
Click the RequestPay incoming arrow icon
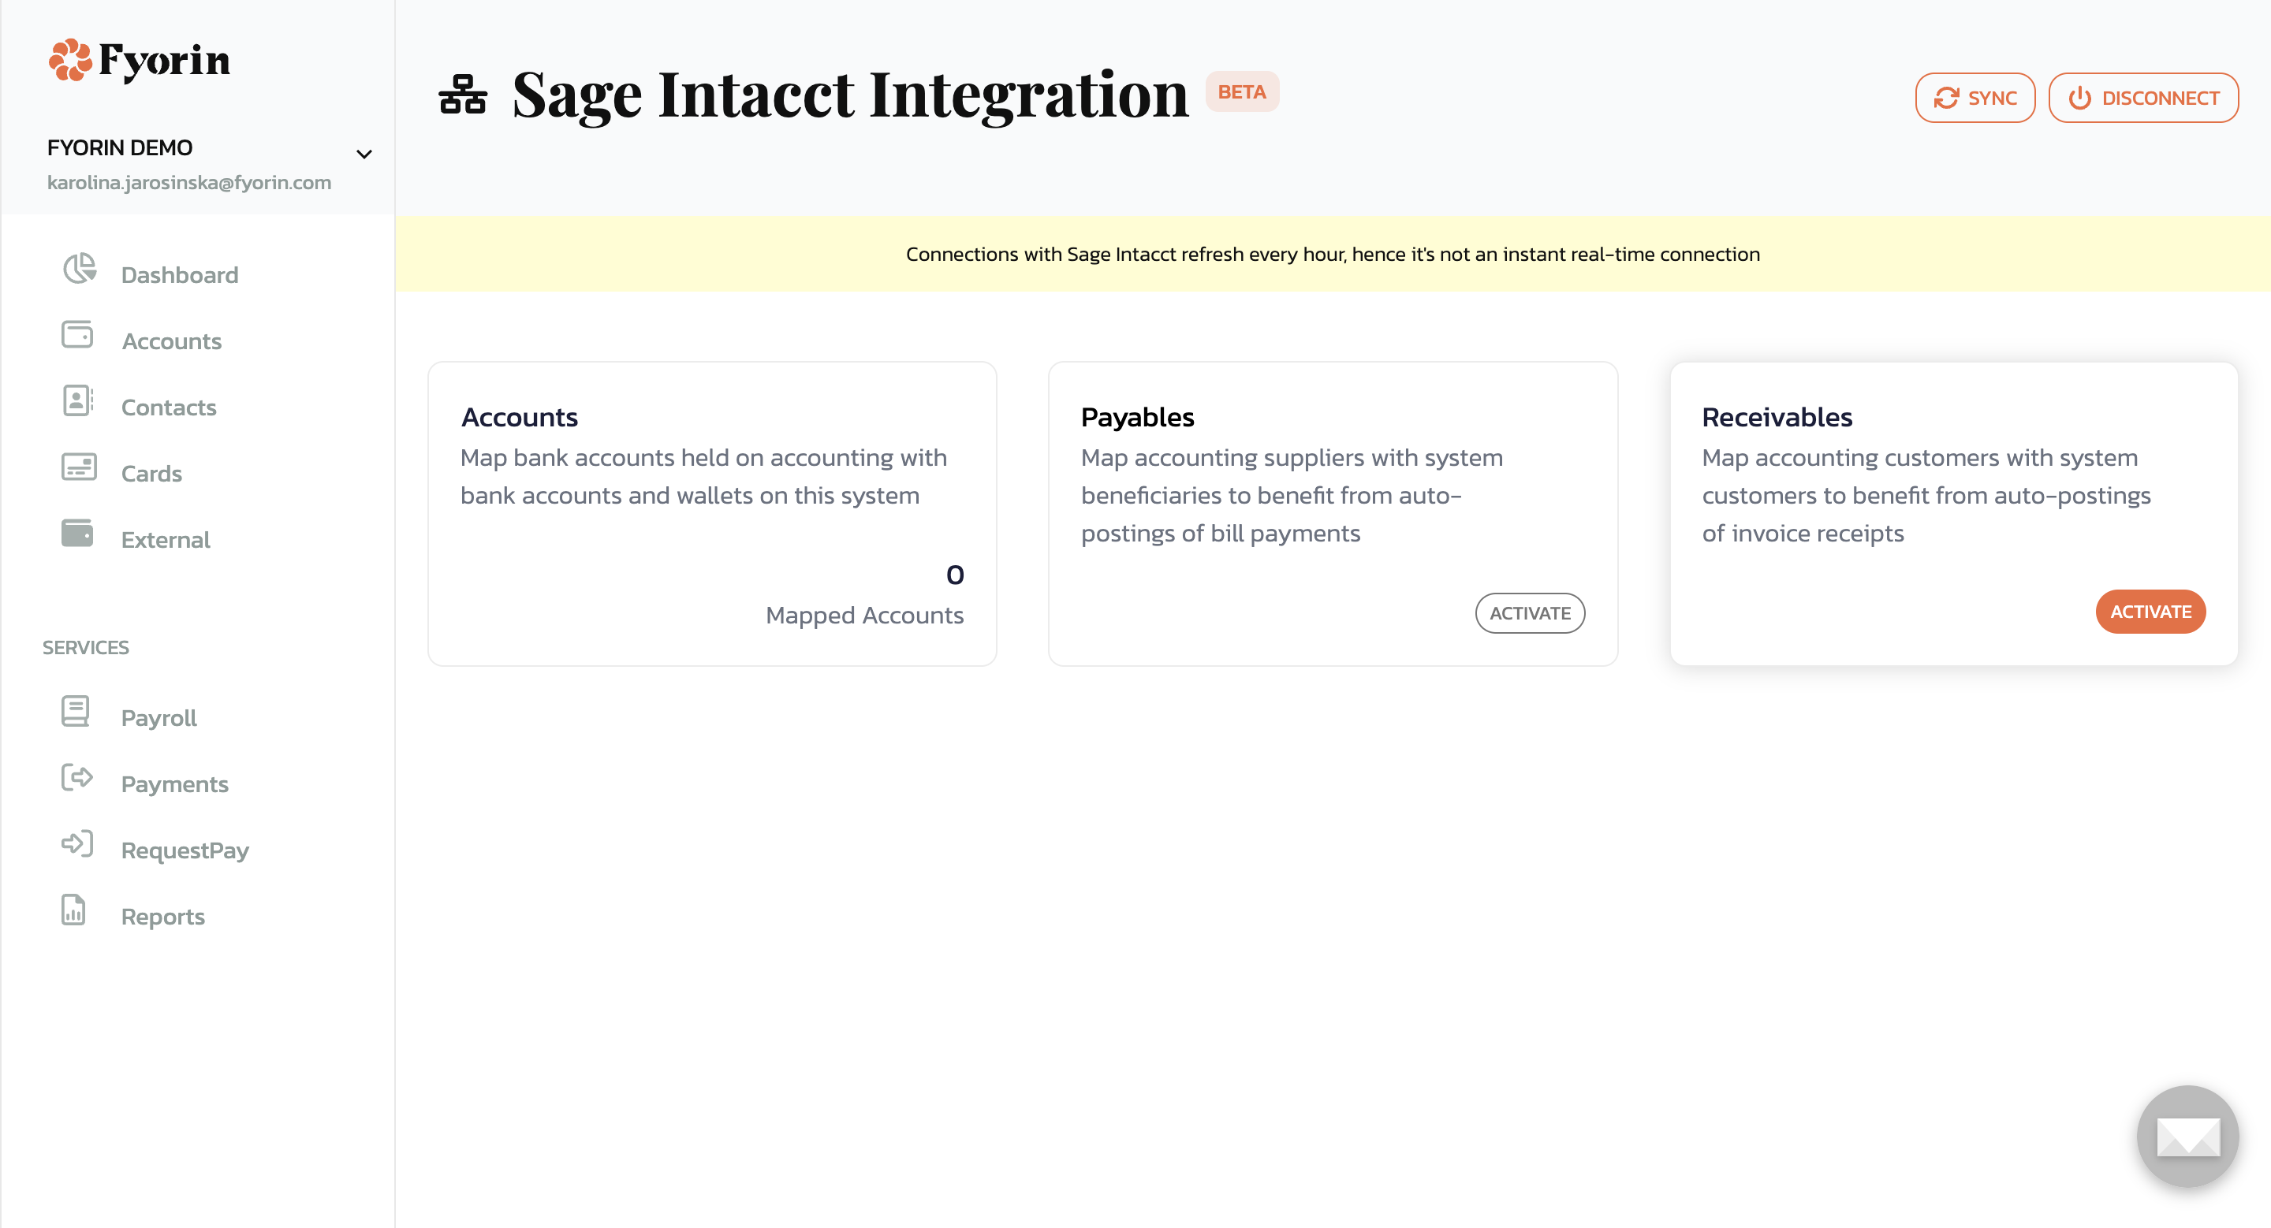pos(77,844)
